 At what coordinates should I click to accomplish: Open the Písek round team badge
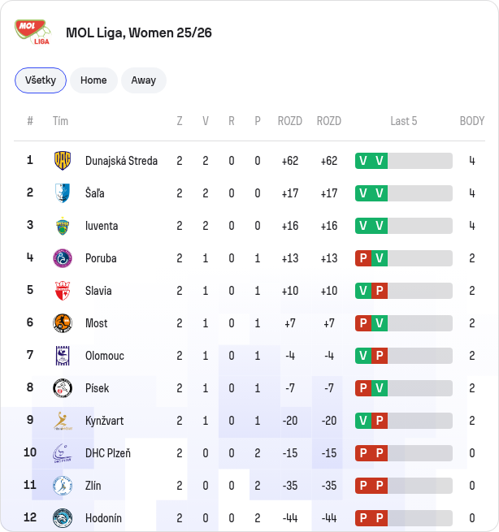[63, 388]
